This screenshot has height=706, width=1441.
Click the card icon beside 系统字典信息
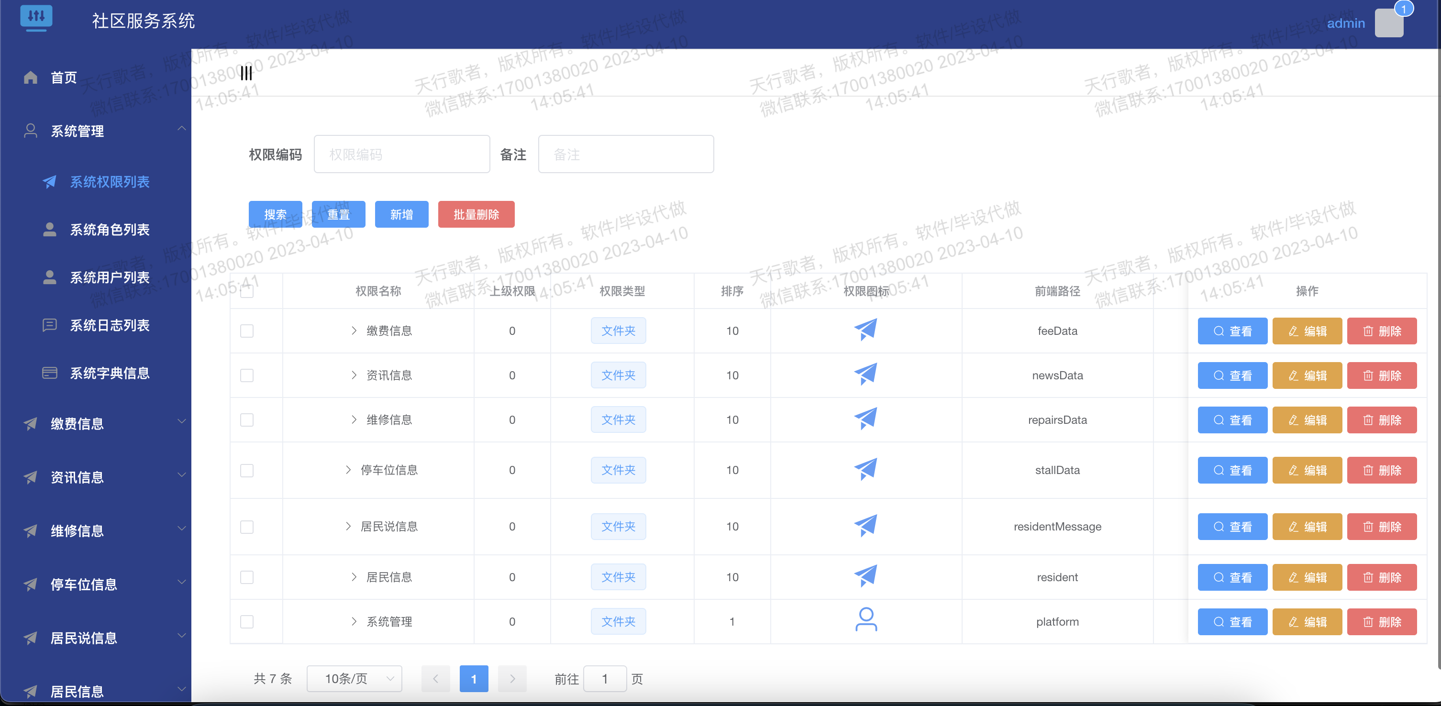[x=49, y=373]
